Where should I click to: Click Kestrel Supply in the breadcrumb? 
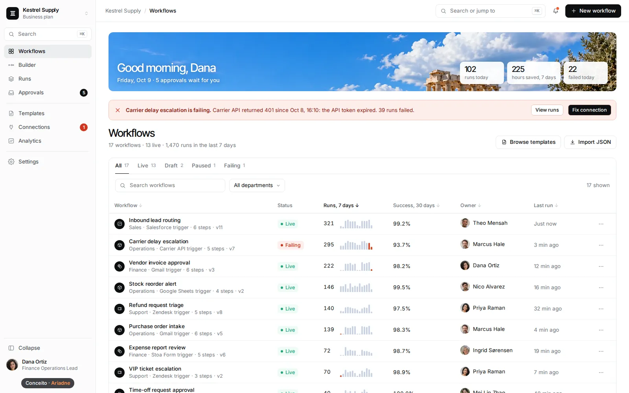coord(123,11)
